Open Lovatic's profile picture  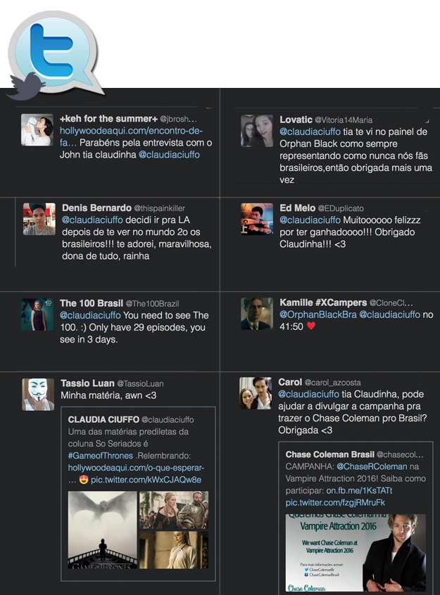click(257, 131)
